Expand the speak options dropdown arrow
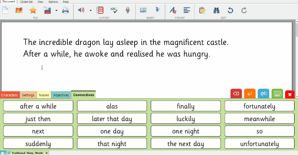Screen dimensions: 298x155 91,10
